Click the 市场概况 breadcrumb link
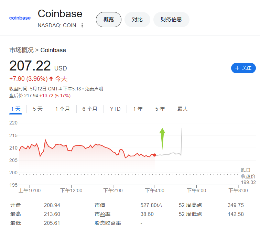 coord(21,50)
